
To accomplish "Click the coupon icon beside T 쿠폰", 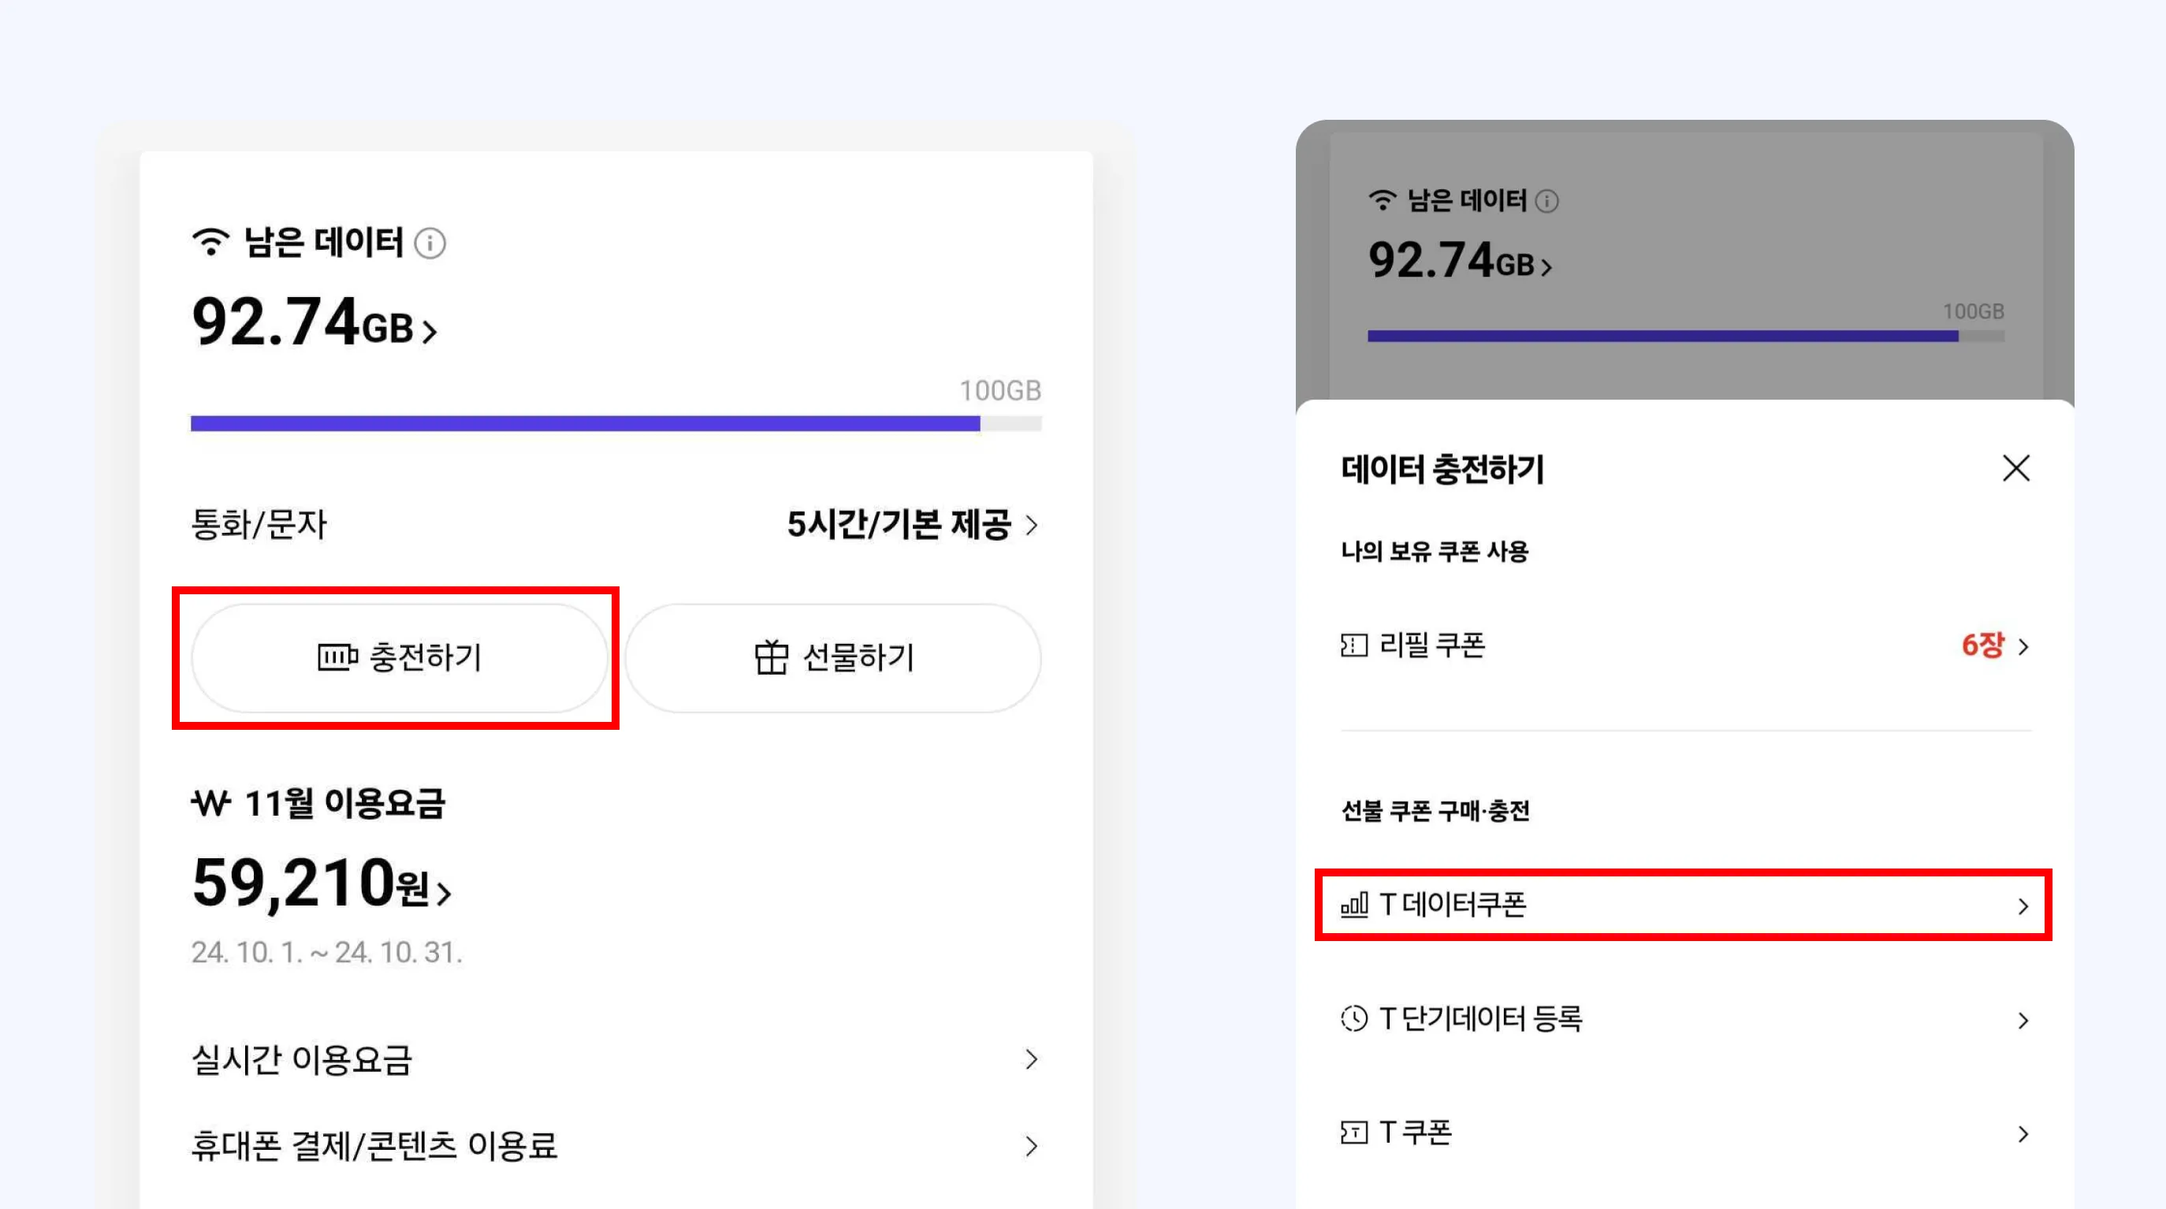I will coord(1355,1133).
